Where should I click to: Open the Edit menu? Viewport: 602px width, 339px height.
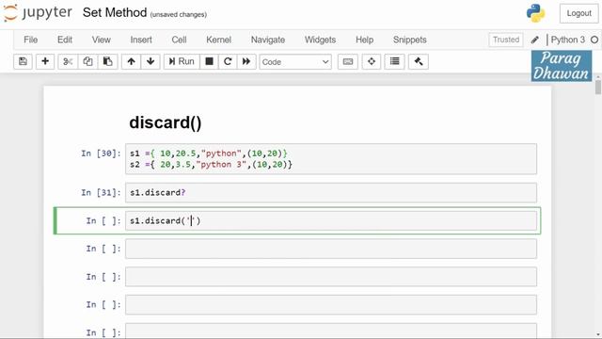coord(65,40)
